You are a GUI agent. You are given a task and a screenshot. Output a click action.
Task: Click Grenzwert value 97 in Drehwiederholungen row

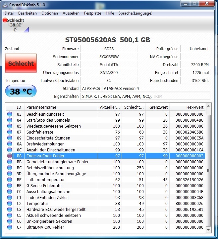pyautogui.click(x=165, y=144)
